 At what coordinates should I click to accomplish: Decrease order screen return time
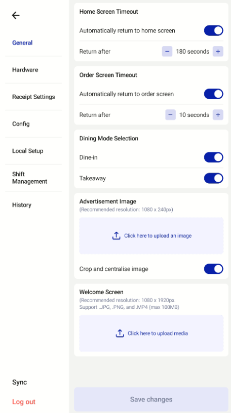tap(171, 115)
